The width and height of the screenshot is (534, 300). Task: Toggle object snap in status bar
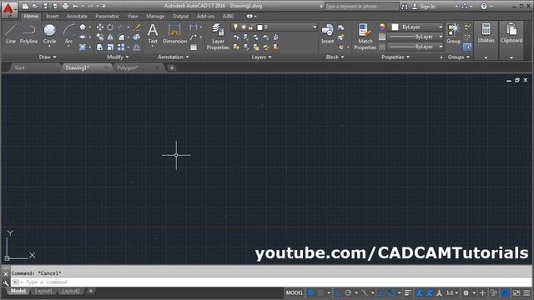pyautogui.click(x=391, y=292)
